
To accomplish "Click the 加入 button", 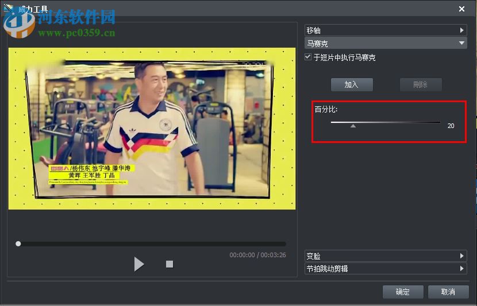I will 352,84.
